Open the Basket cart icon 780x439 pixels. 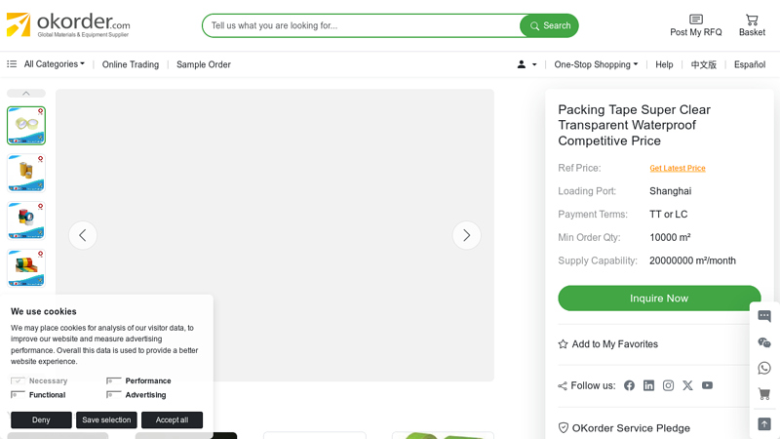pos(752,20)
